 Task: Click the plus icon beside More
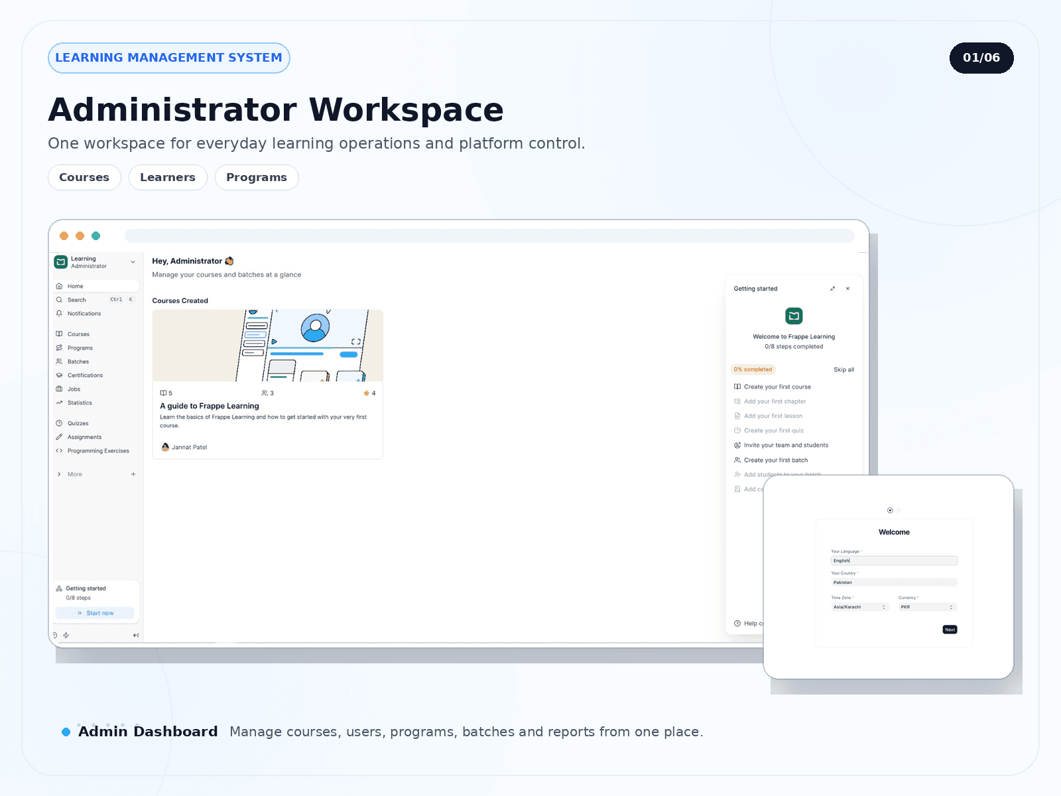click(x=133, y=474)
